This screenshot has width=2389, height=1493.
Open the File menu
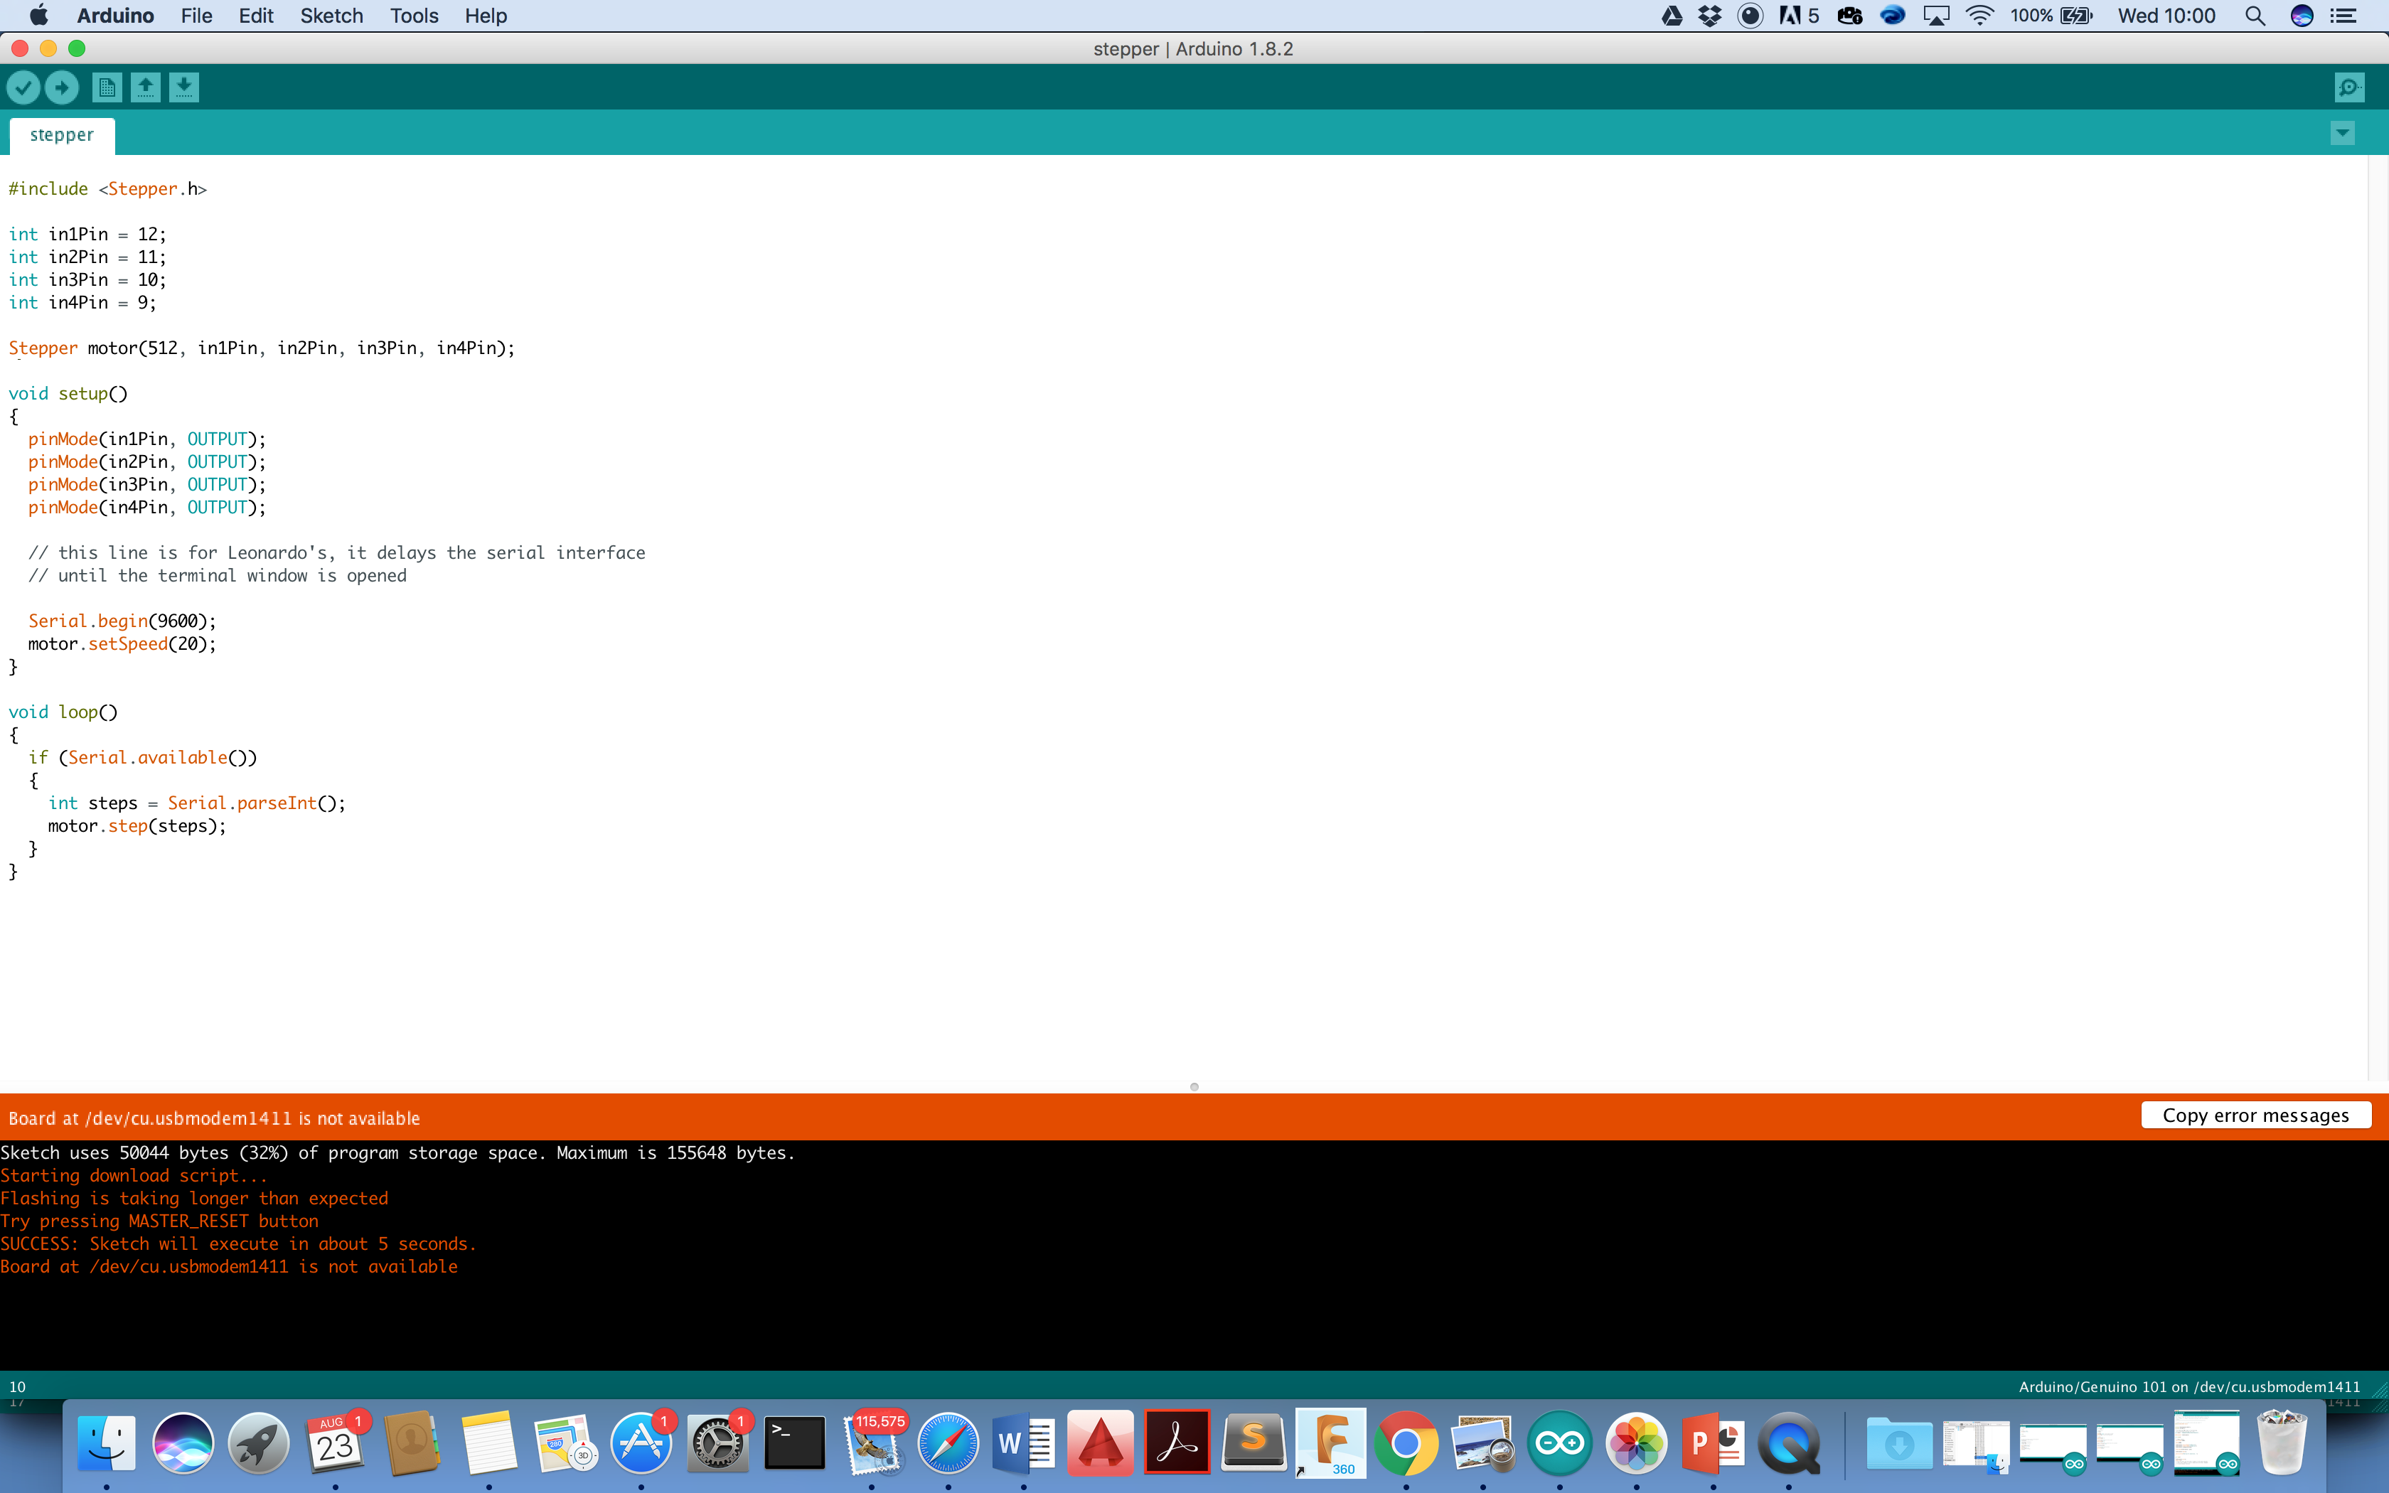tap(196, 16)
